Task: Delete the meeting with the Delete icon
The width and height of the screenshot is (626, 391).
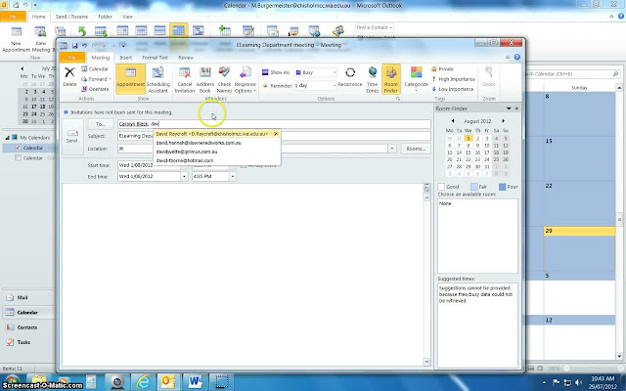Action: (x=69, y=77)
